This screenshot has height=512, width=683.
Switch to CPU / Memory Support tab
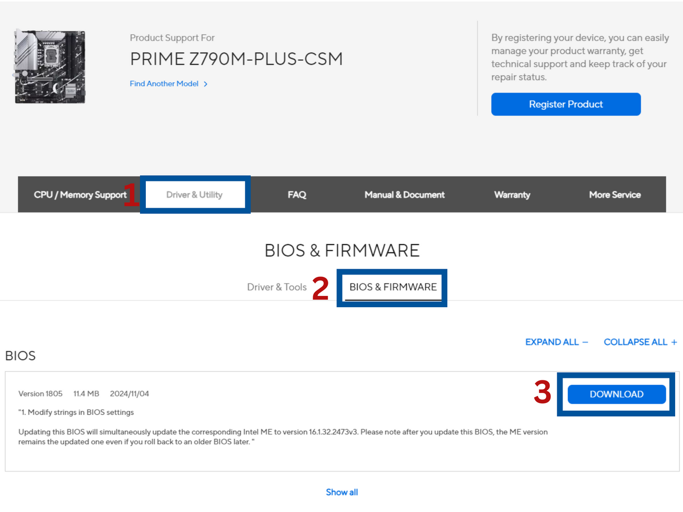tap(80, 195)
